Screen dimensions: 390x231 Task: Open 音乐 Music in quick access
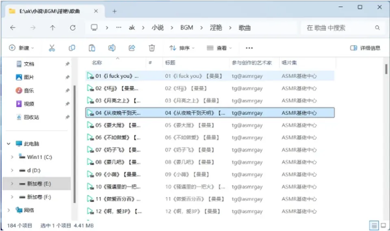[25, 91]
